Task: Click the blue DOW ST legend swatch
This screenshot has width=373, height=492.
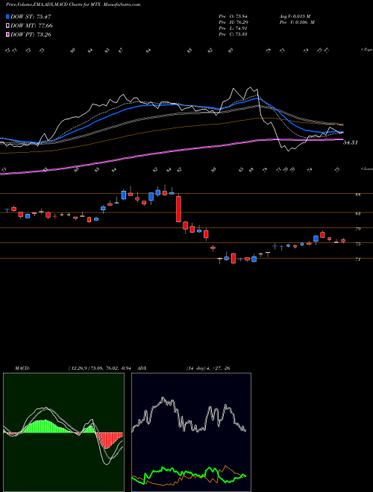Action: [7, 17]
